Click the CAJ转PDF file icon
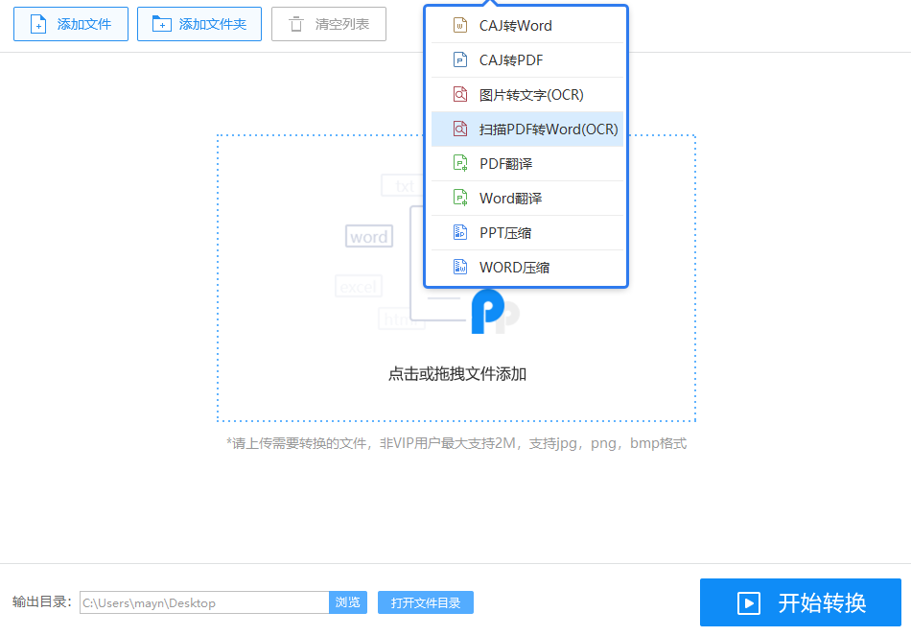 (x=460, y=60)
